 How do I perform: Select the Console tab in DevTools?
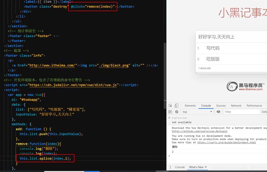206,106
